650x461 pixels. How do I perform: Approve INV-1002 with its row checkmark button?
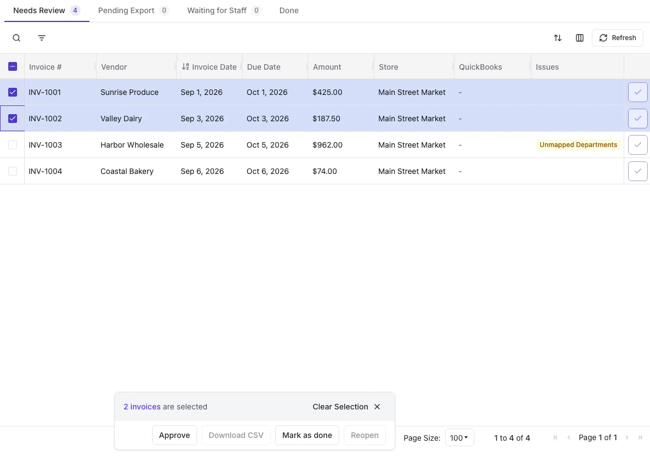[637, 119]
